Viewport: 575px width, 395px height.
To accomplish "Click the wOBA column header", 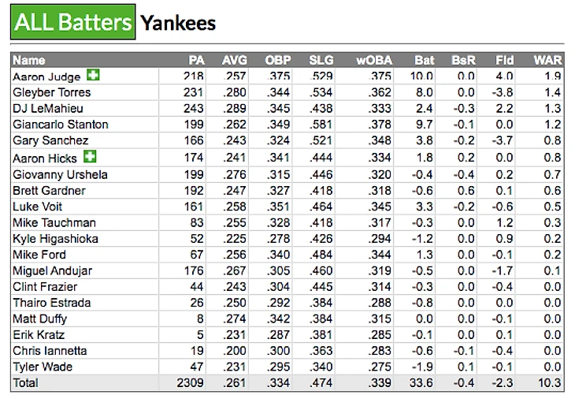I will point(371,60).
